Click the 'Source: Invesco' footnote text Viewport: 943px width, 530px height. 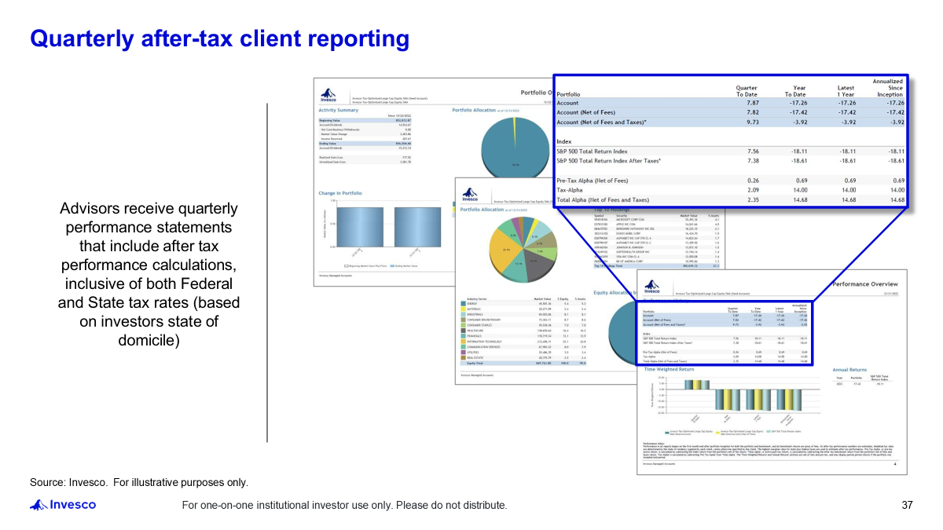point(138,482)
